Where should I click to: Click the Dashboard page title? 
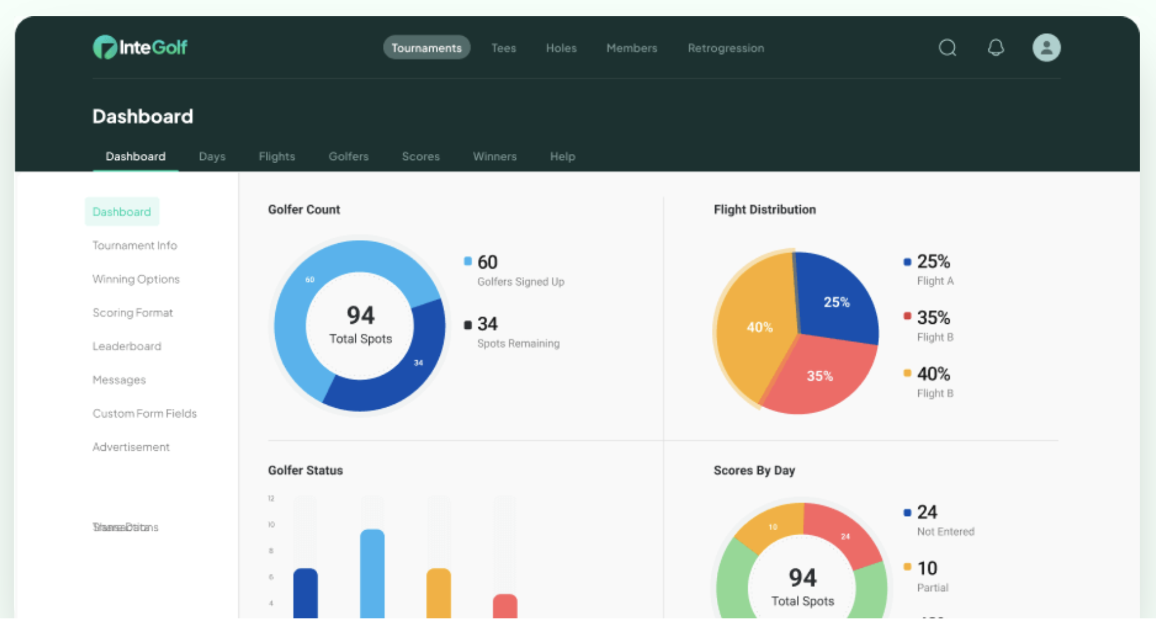click(x=143, y=116)
